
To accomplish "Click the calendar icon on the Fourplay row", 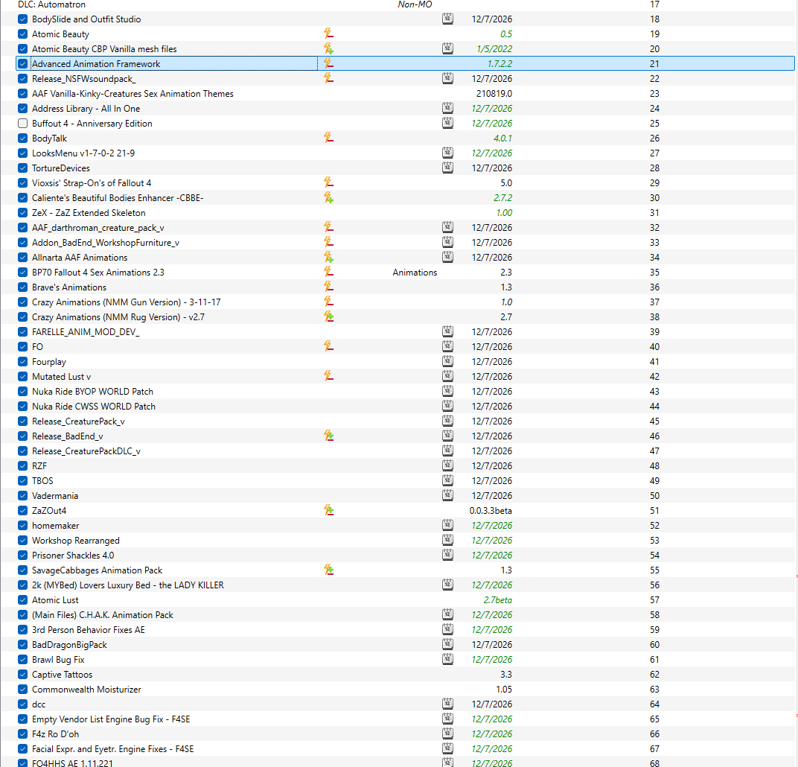I will coord(447,361).
